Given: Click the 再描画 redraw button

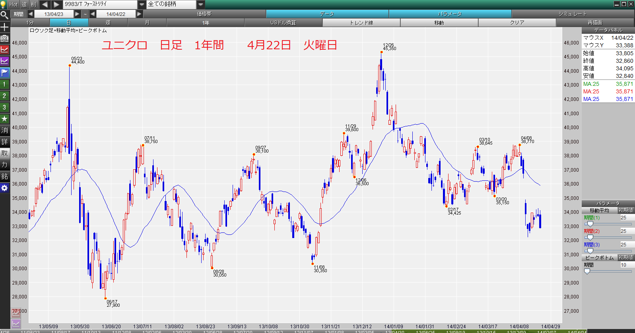Looking at the screenshot, I should pos(595,23).
